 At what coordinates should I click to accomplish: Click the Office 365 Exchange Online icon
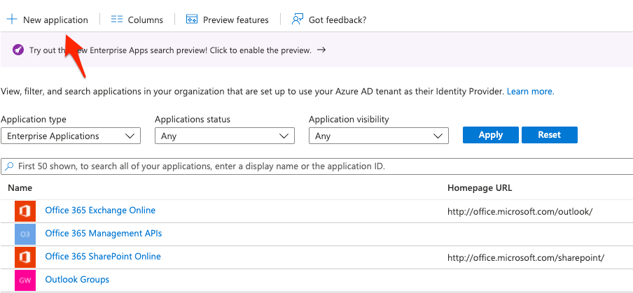pos(25,210)
